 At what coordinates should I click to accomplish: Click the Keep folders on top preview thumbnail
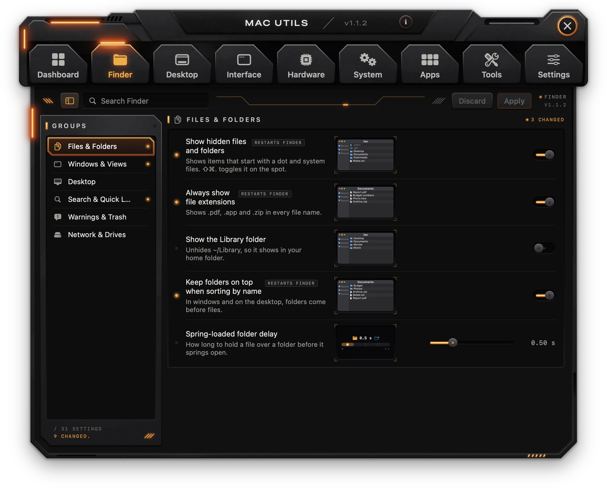click(366, 296)
